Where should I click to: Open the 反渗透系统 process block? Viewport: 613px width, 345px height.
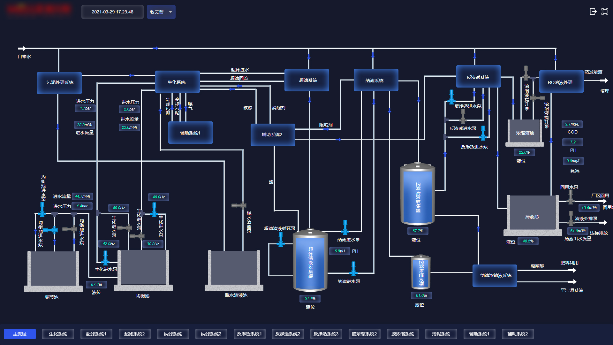point(478,76)
